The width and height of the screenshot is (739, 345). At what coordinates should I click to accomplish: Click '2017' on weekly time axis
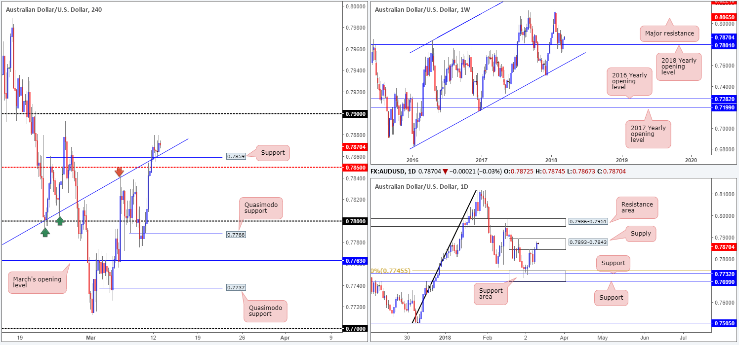click(x=482, y=160)
